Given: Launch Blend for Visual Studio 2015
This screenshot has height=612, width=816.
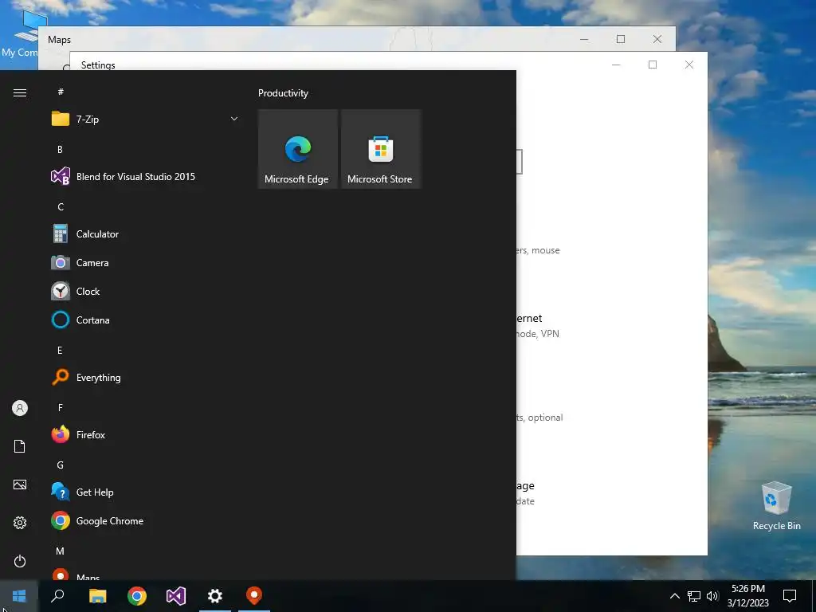Looking at the screenshot, I should click(x=146, y=176).
